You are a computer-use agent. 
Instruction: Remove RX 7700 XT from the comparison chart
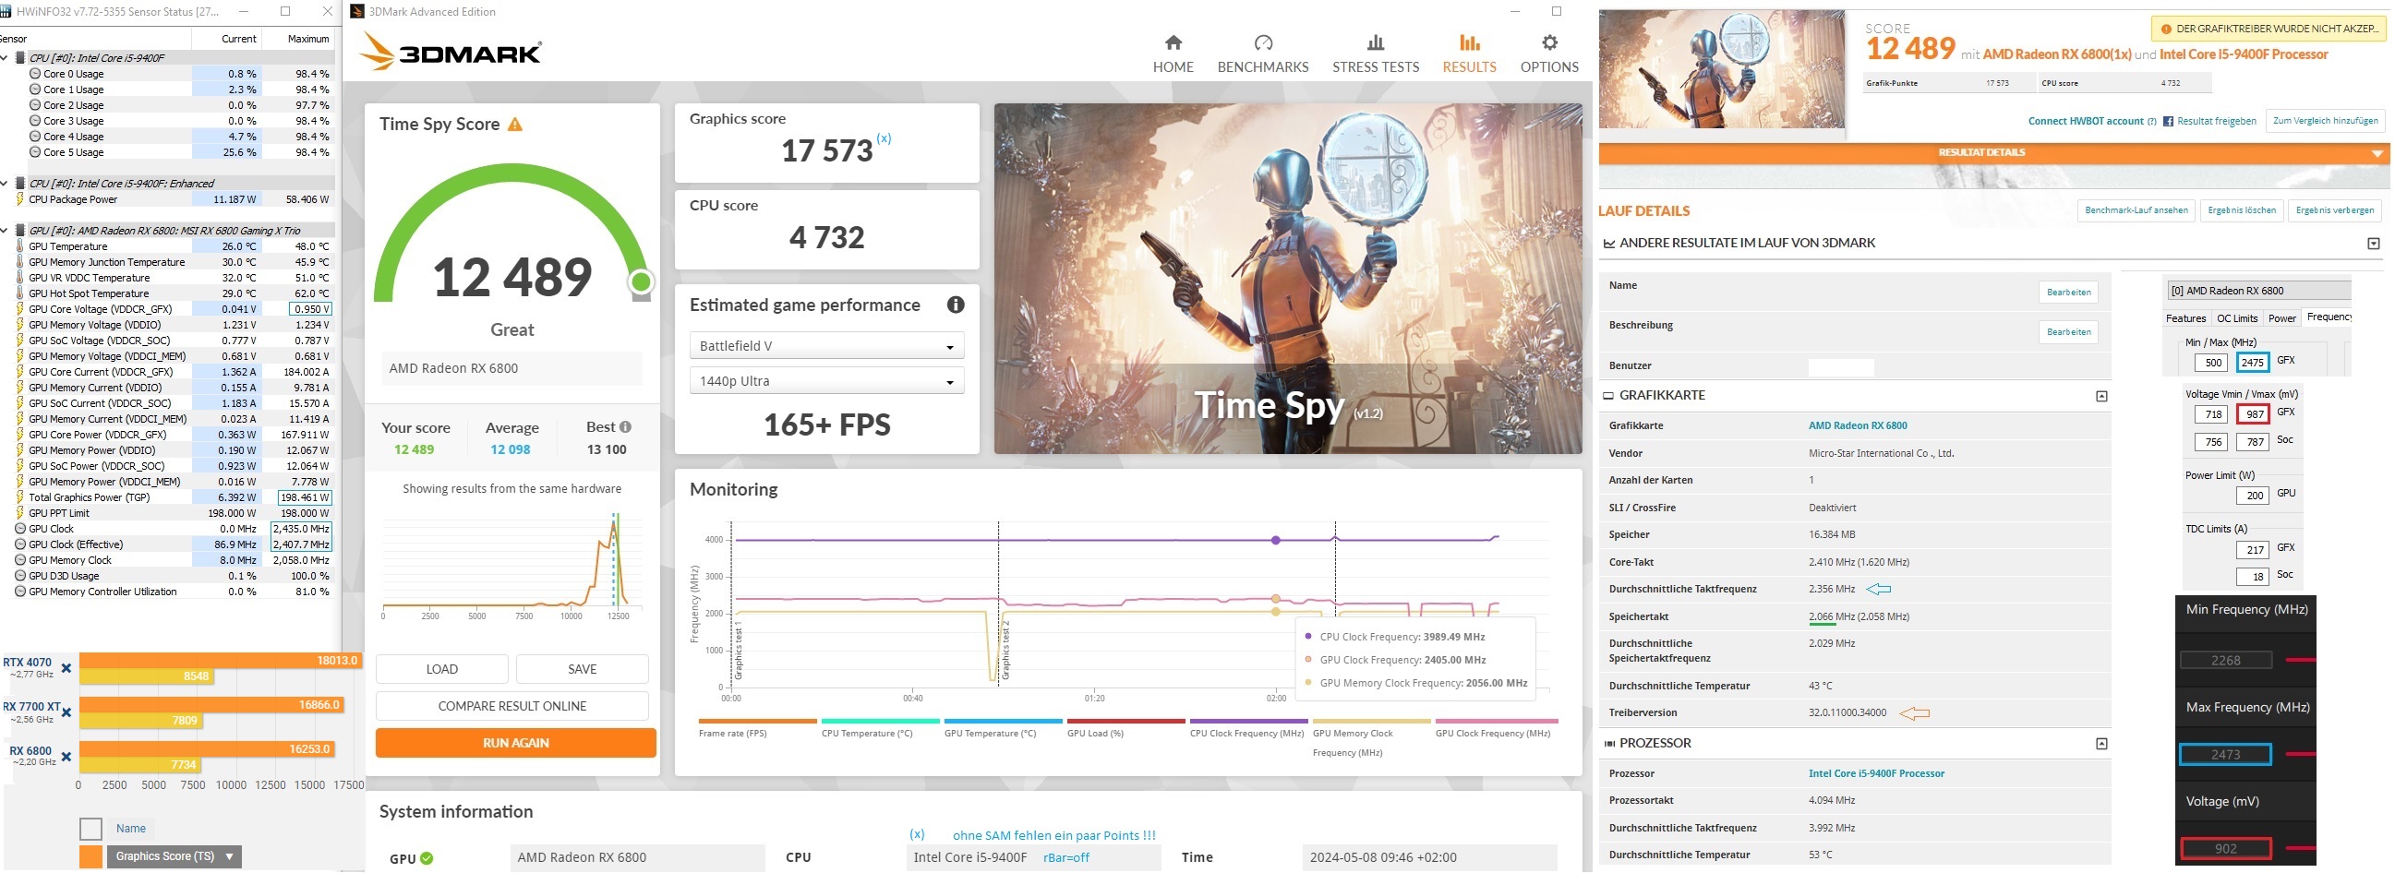66,712
